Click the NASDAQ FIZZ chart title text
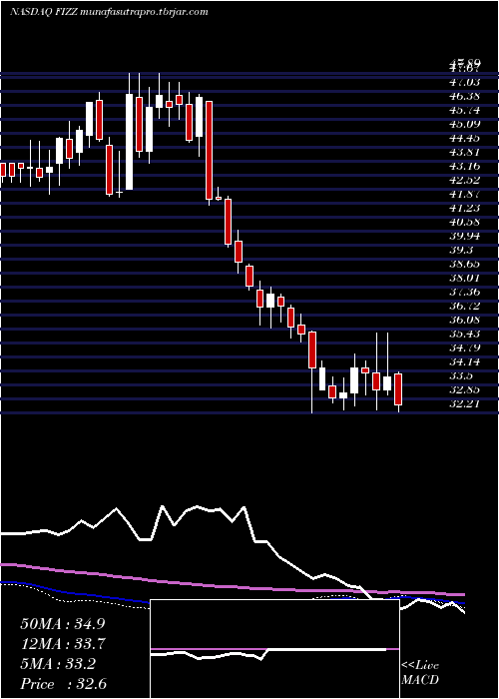 click(109, 12)
